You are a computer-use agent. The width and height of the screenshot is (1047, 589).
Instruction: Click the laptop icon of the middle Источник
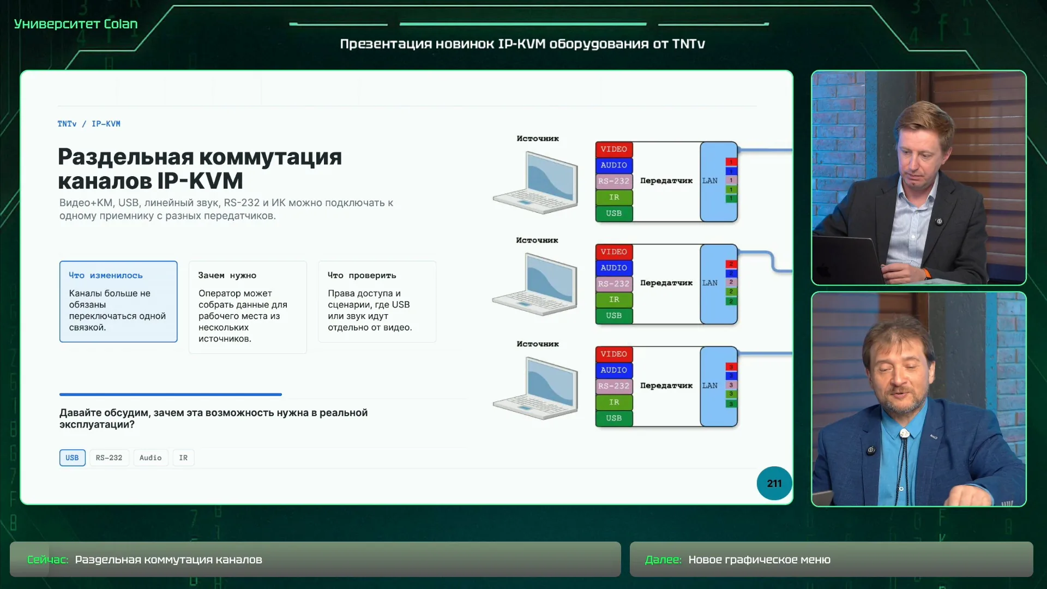coord(535,284)
